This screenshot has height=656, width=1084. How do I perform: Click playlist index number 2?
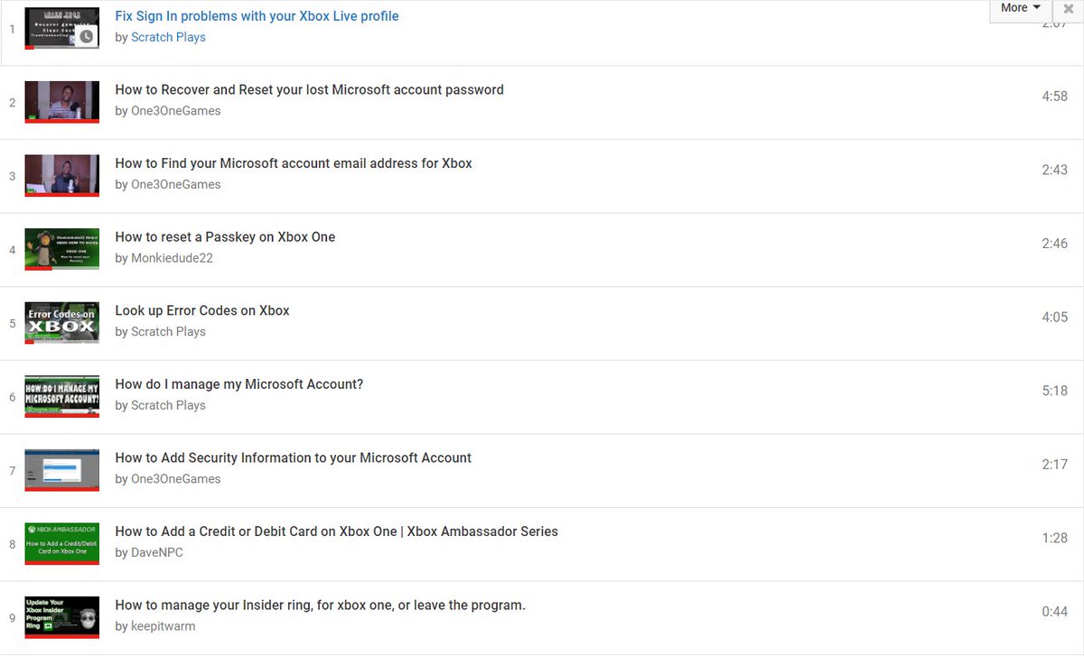click(13, 103)
